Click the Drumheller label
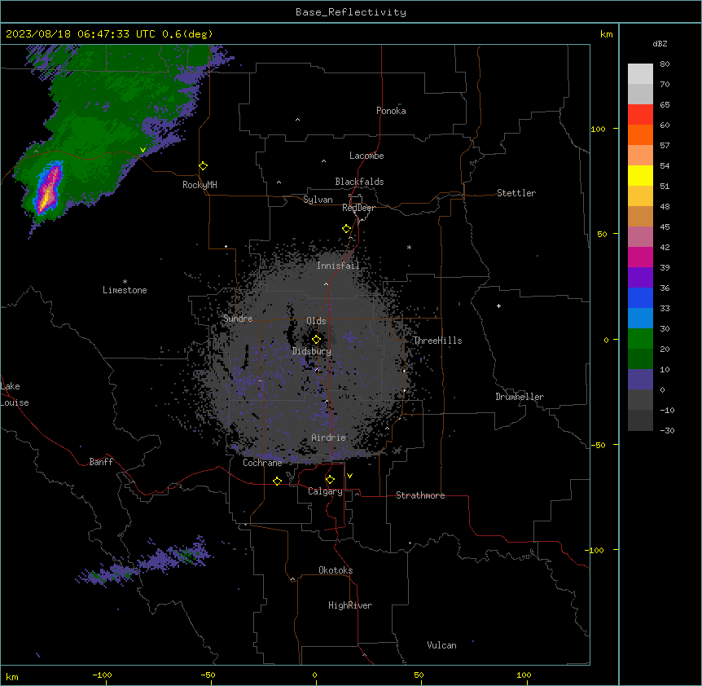The image size is (702, 686). [520, 397]
